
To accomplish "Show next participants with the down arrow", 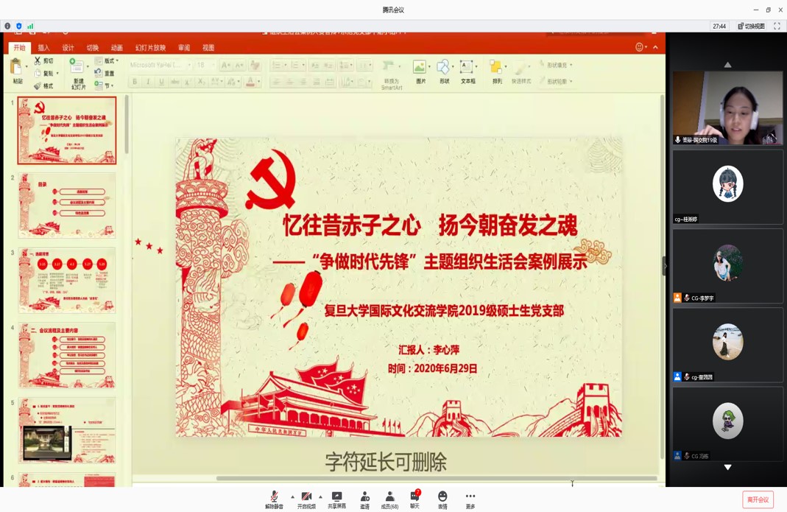I will point(727,467).
